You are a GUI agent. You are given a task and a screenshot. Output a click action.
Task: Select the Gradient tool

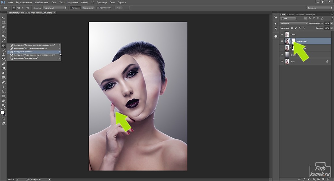[3, 68]
